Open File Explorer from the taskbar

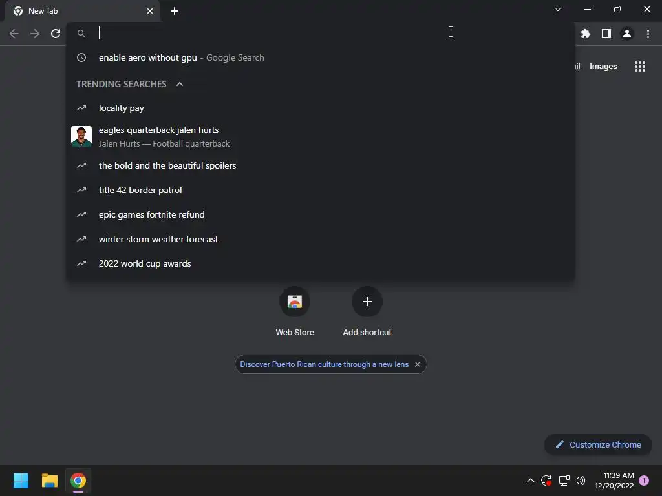pyautogui.click(x=49, y=480)
